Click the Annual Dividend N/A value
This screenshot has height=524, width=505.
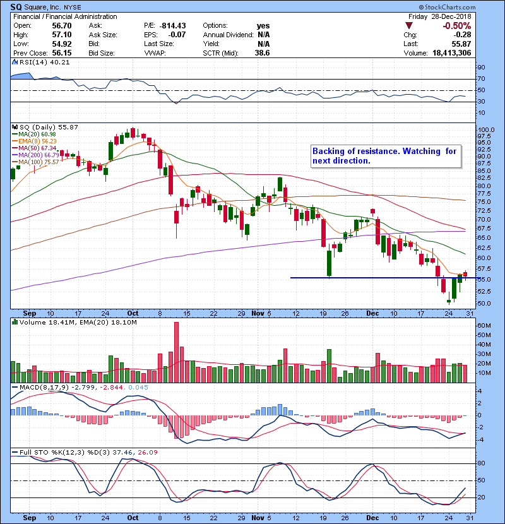pyautogui.click(x=263, y=35)
